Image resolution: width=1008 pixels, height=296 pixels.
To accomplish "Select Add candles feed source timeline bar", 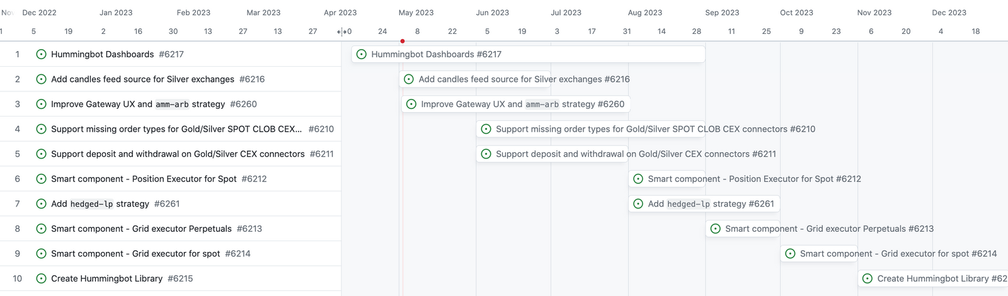I will click(x=515, y=79).
